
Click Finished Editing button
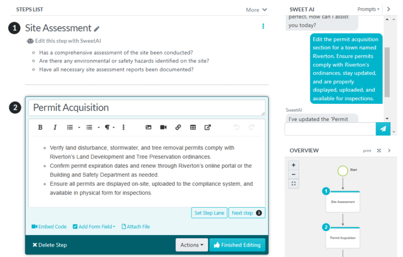click(x=237, y=245)
